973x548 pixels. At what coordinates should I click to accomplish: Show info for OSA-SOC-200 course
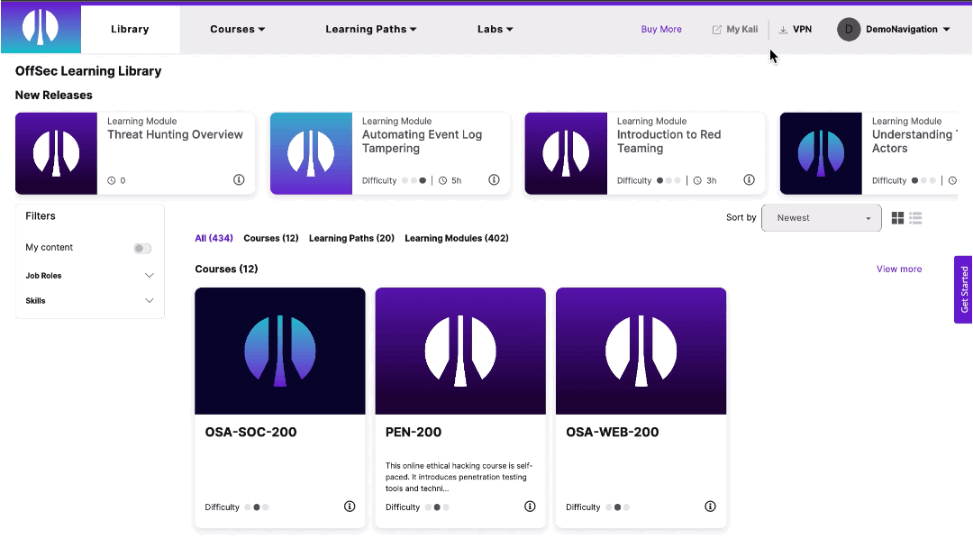click(x=350, y=507)
